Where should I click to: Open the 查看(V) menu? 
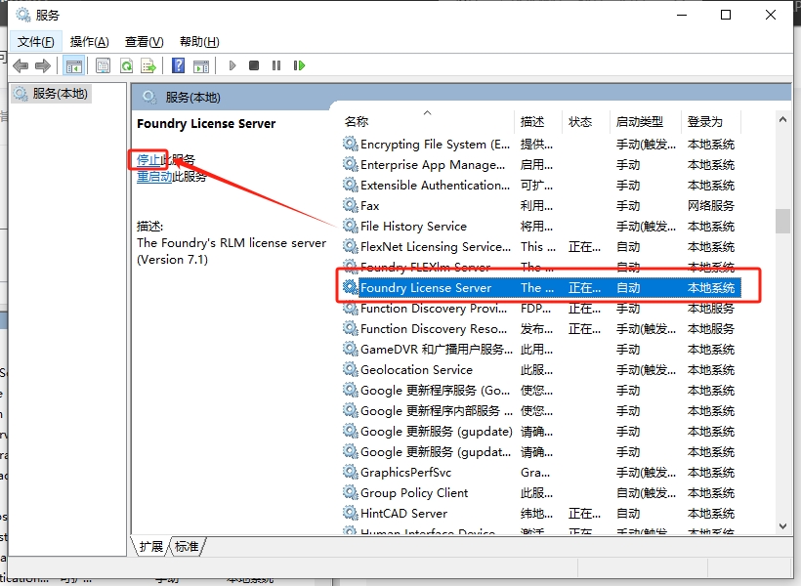click(x=144, y=41)
